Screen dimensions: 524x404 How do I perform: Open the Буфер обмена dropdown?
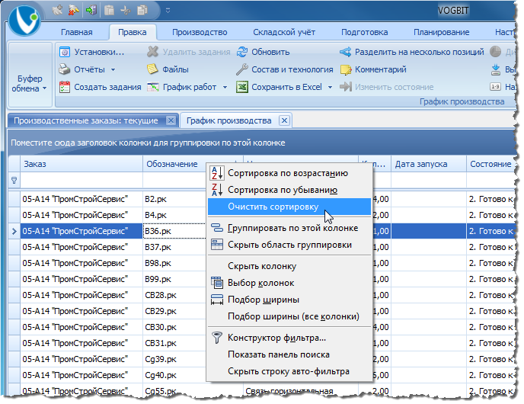pyautogui.click(x=30, y=75)
